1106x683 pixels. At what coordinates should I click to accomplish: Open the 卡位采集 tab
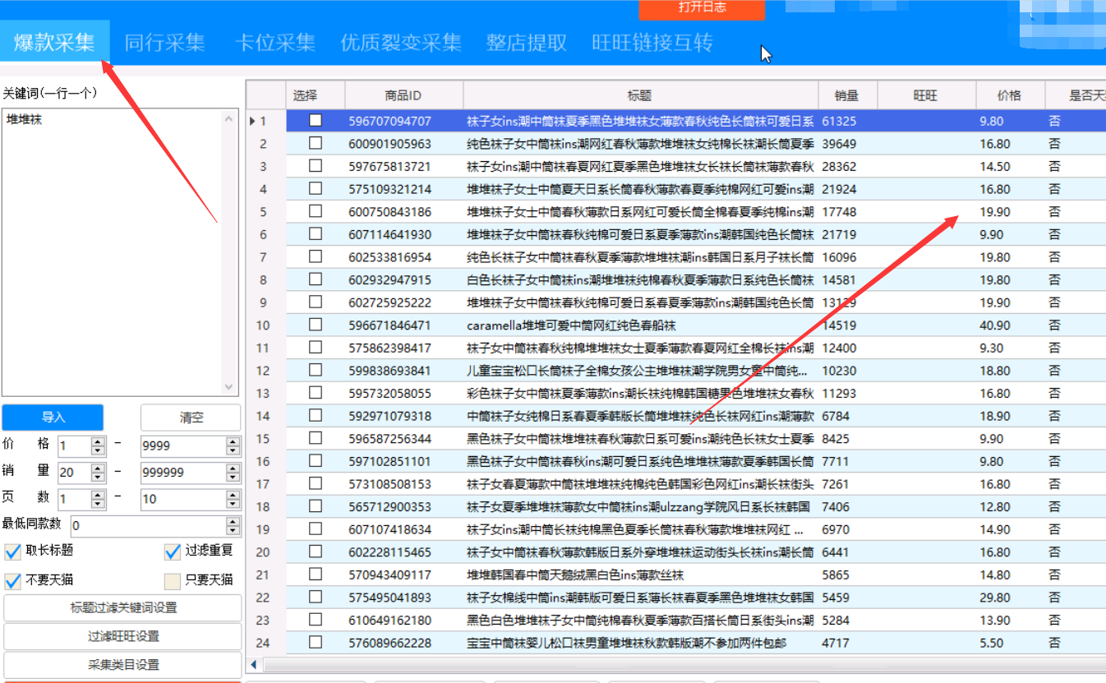click(x=275, y=42)
